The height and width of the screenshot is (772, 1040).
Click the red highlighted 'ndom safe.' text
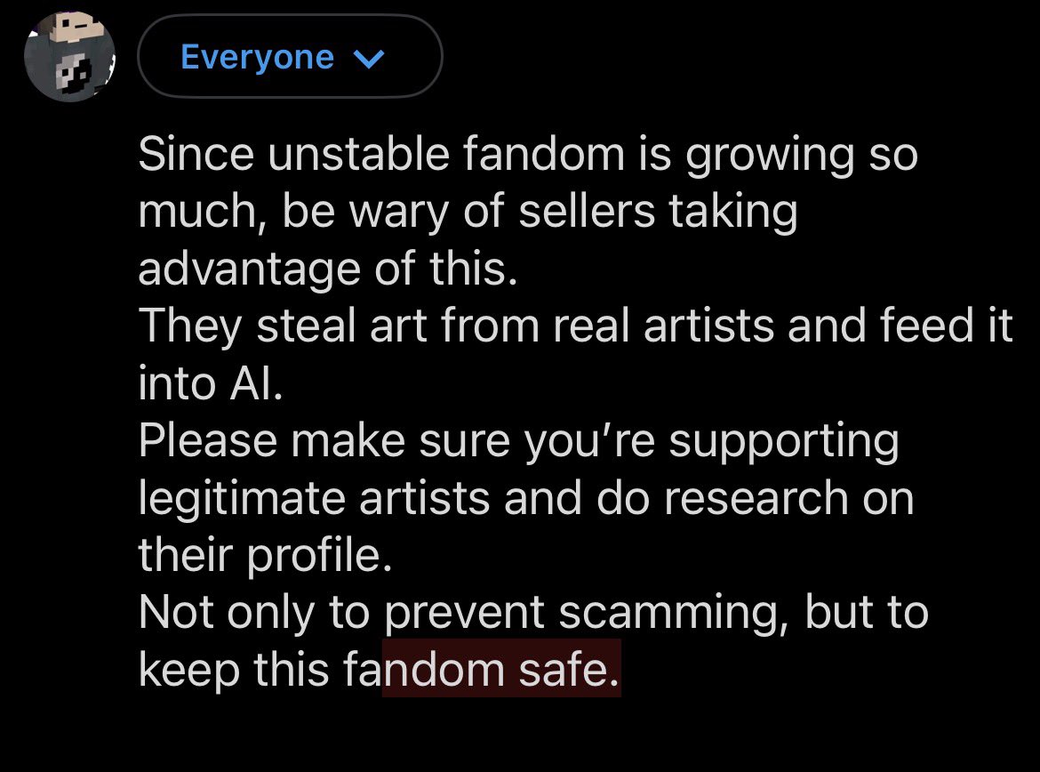tap(501, 669)
